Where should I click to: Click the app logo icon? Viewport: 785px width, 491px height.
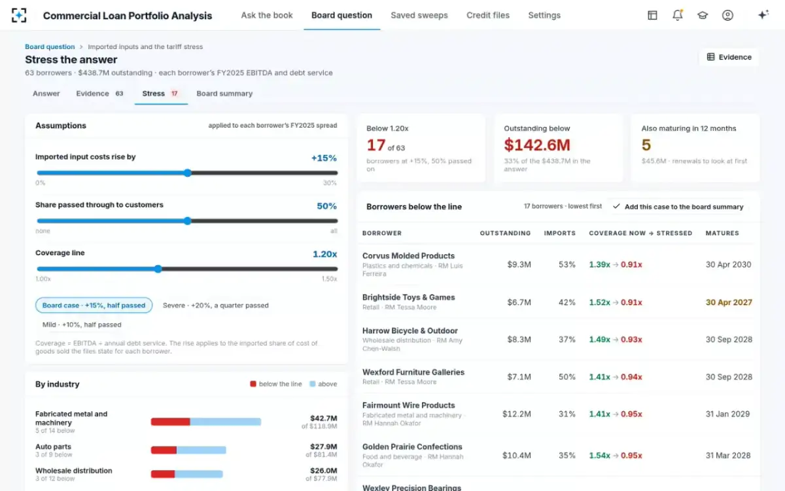(19, 15)
